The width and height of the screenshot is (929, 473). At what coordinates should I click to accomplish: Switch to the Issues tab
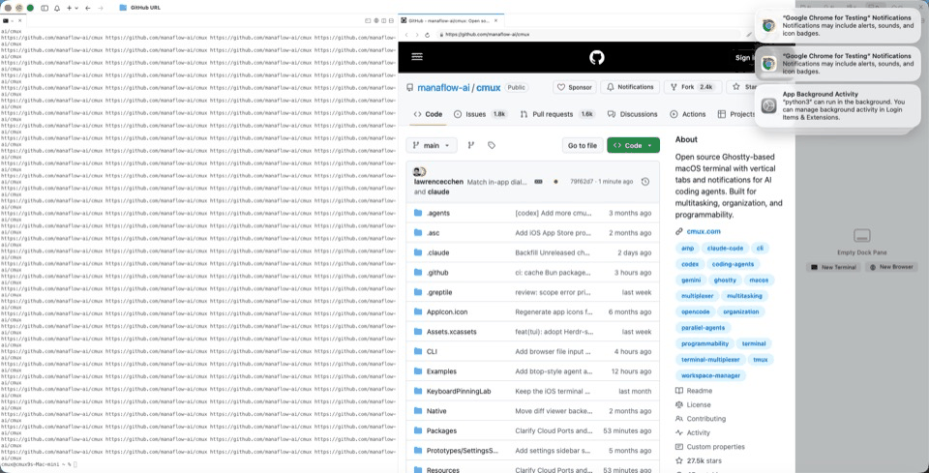480,114
